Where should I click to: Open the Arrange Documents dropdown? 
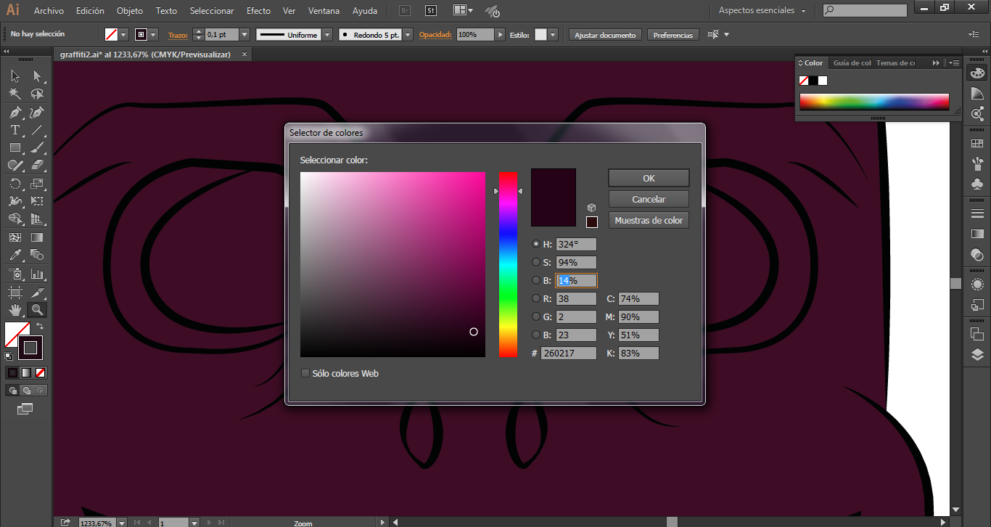tap(463, 11)
